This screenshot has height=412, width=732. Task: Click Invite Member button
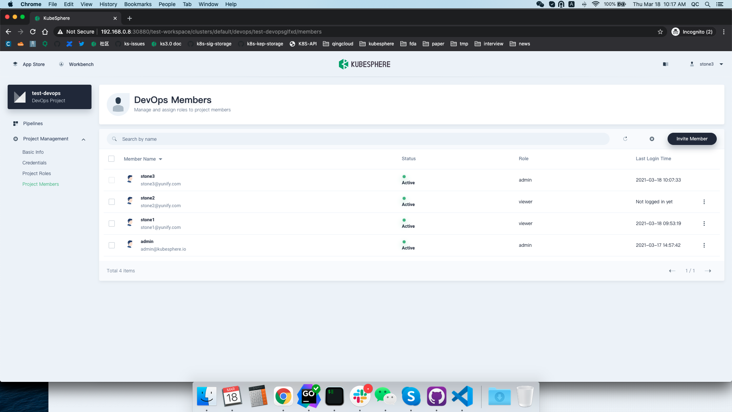(x=692, y=139)
